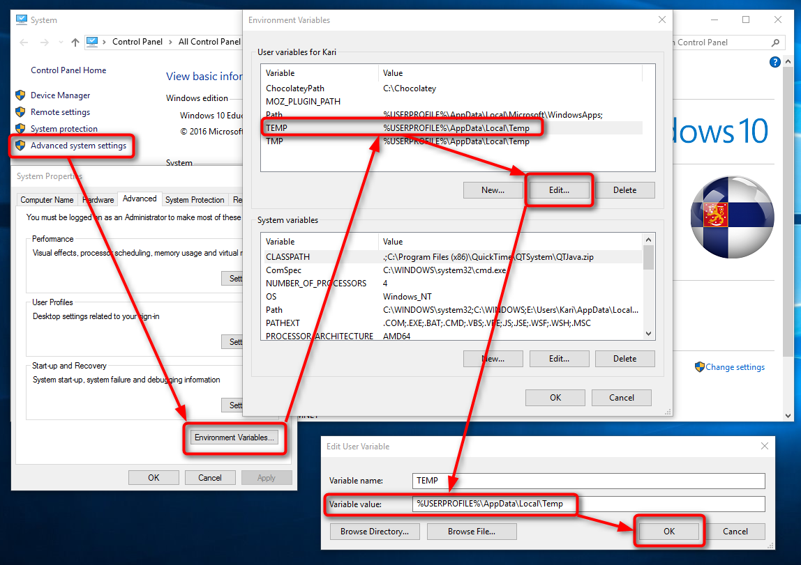Select the CLASSPATH system variable row
This screenshot has width=801, height=565.
tap(451, 257)
